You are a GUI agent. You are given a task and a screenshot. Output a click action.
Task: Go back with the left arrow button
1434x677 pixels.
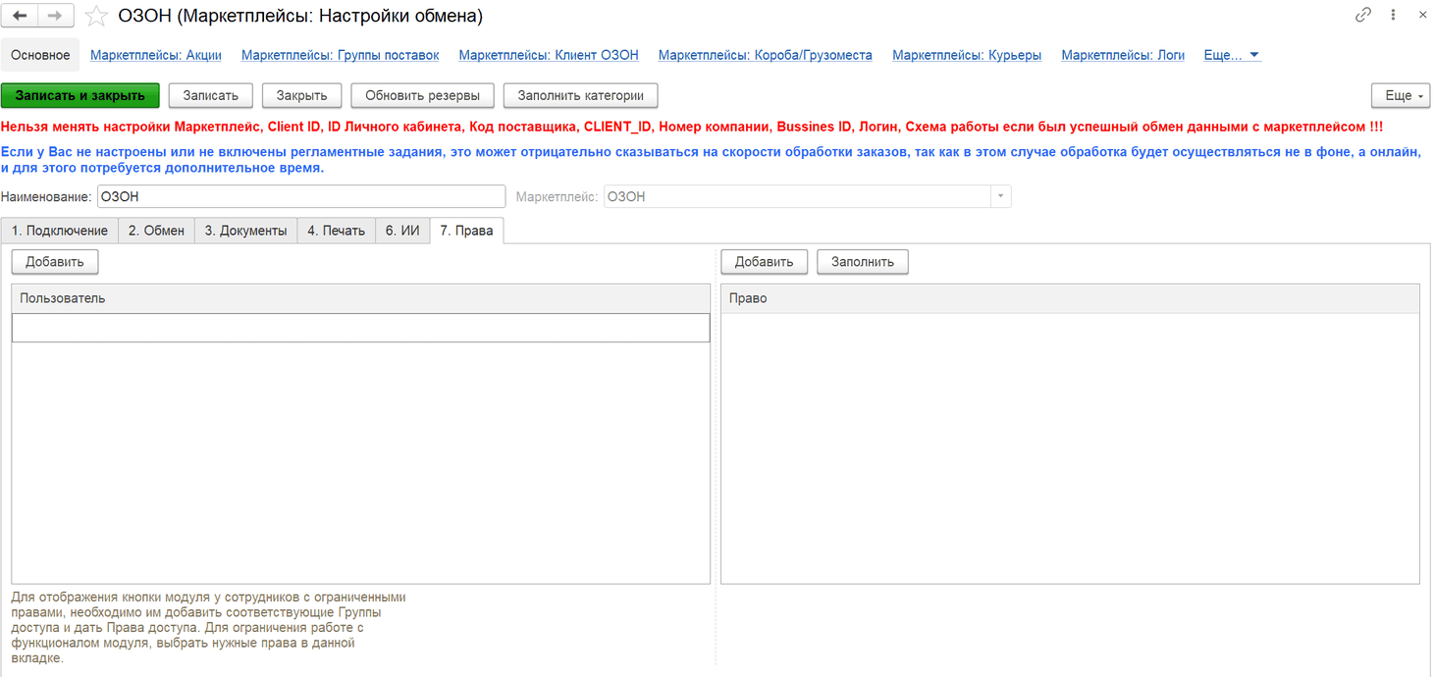20,16
